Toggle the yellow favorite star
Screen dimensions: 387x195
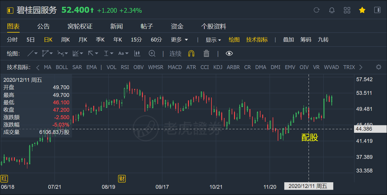[362, 10]
